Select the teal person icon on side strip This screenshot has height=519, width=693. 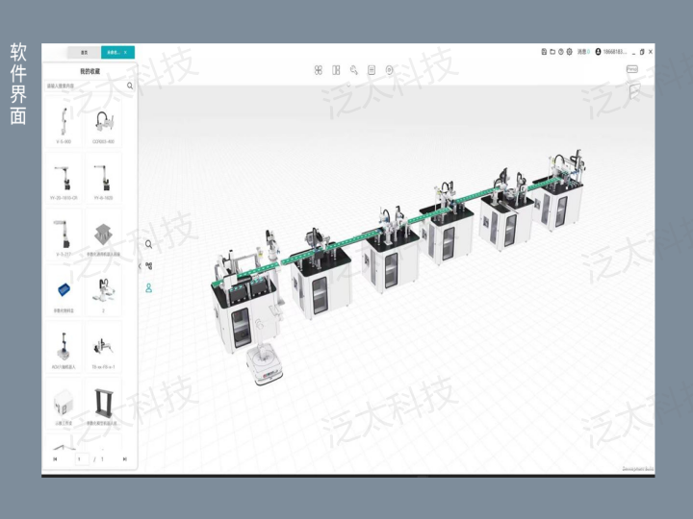[x=149, y=287]
